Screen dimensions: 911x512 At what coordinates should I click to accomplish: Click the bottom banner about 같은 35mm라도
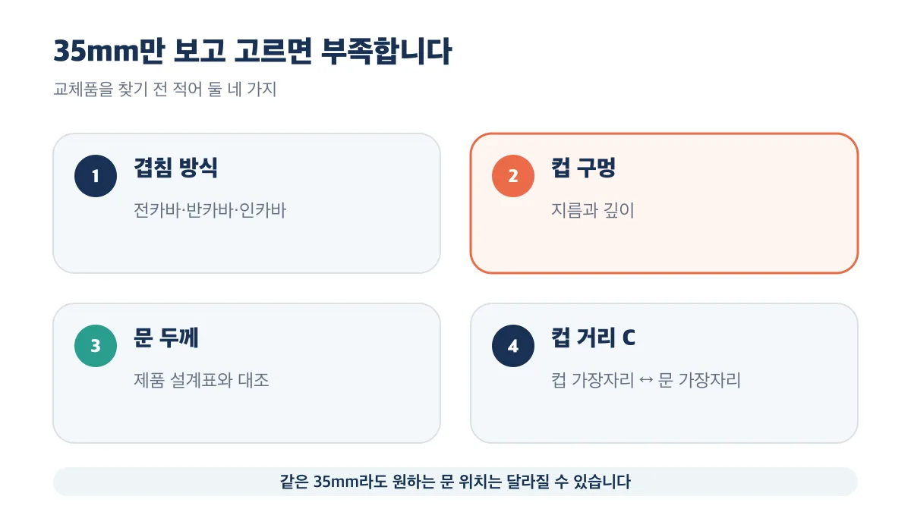pyautogui.click(x=455, y=482)
